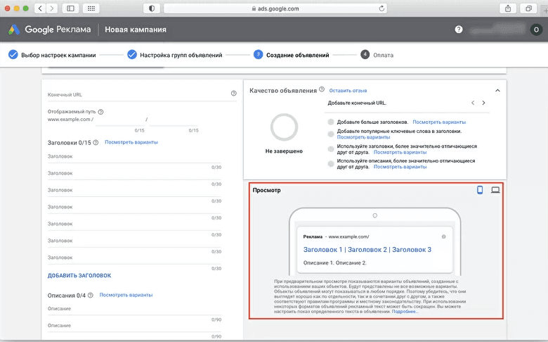The width and height of the screenshot is (548, 342).
Task: Click help icon beside Описания 0/4
Action: 90,295
